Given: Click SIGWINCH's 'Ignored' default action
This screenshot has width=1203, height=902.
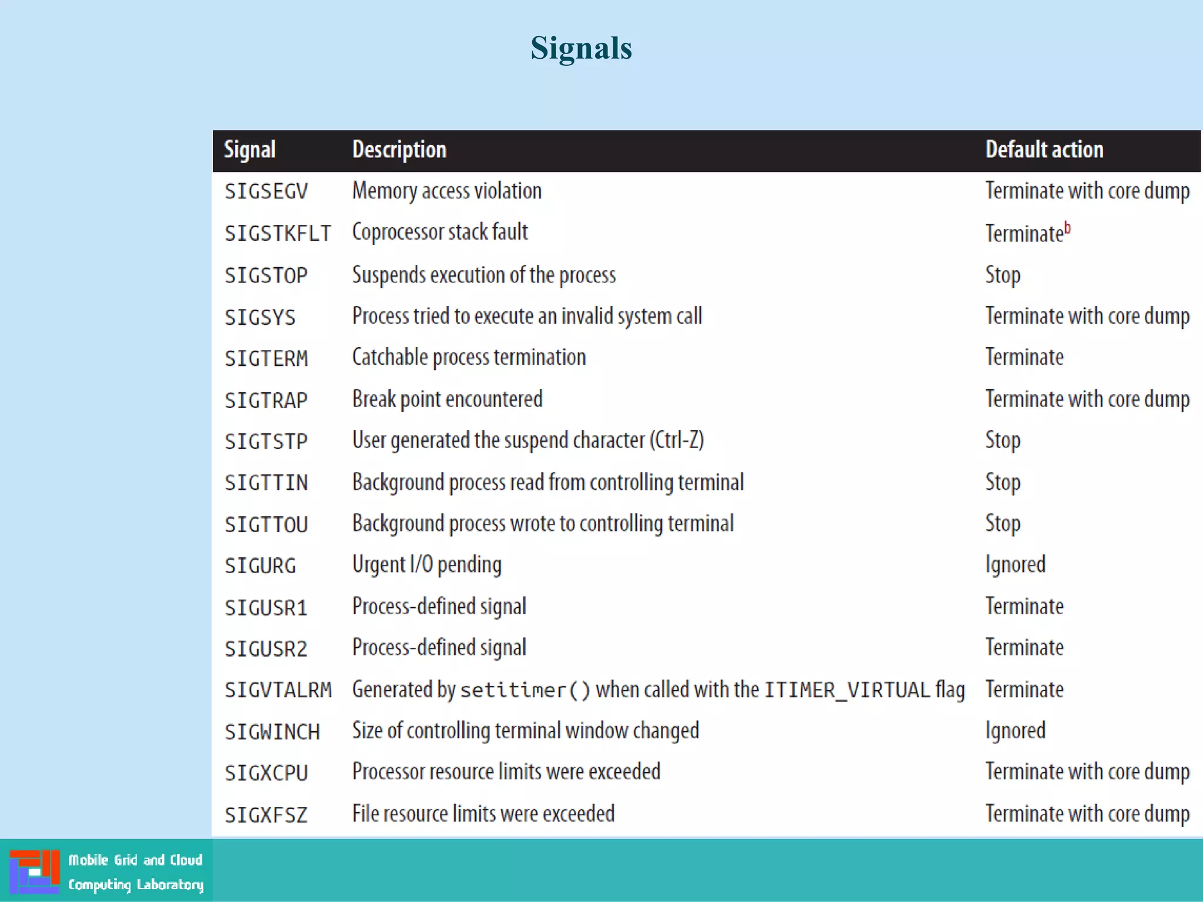Looking at the screenshot, I should (1016, 731).
